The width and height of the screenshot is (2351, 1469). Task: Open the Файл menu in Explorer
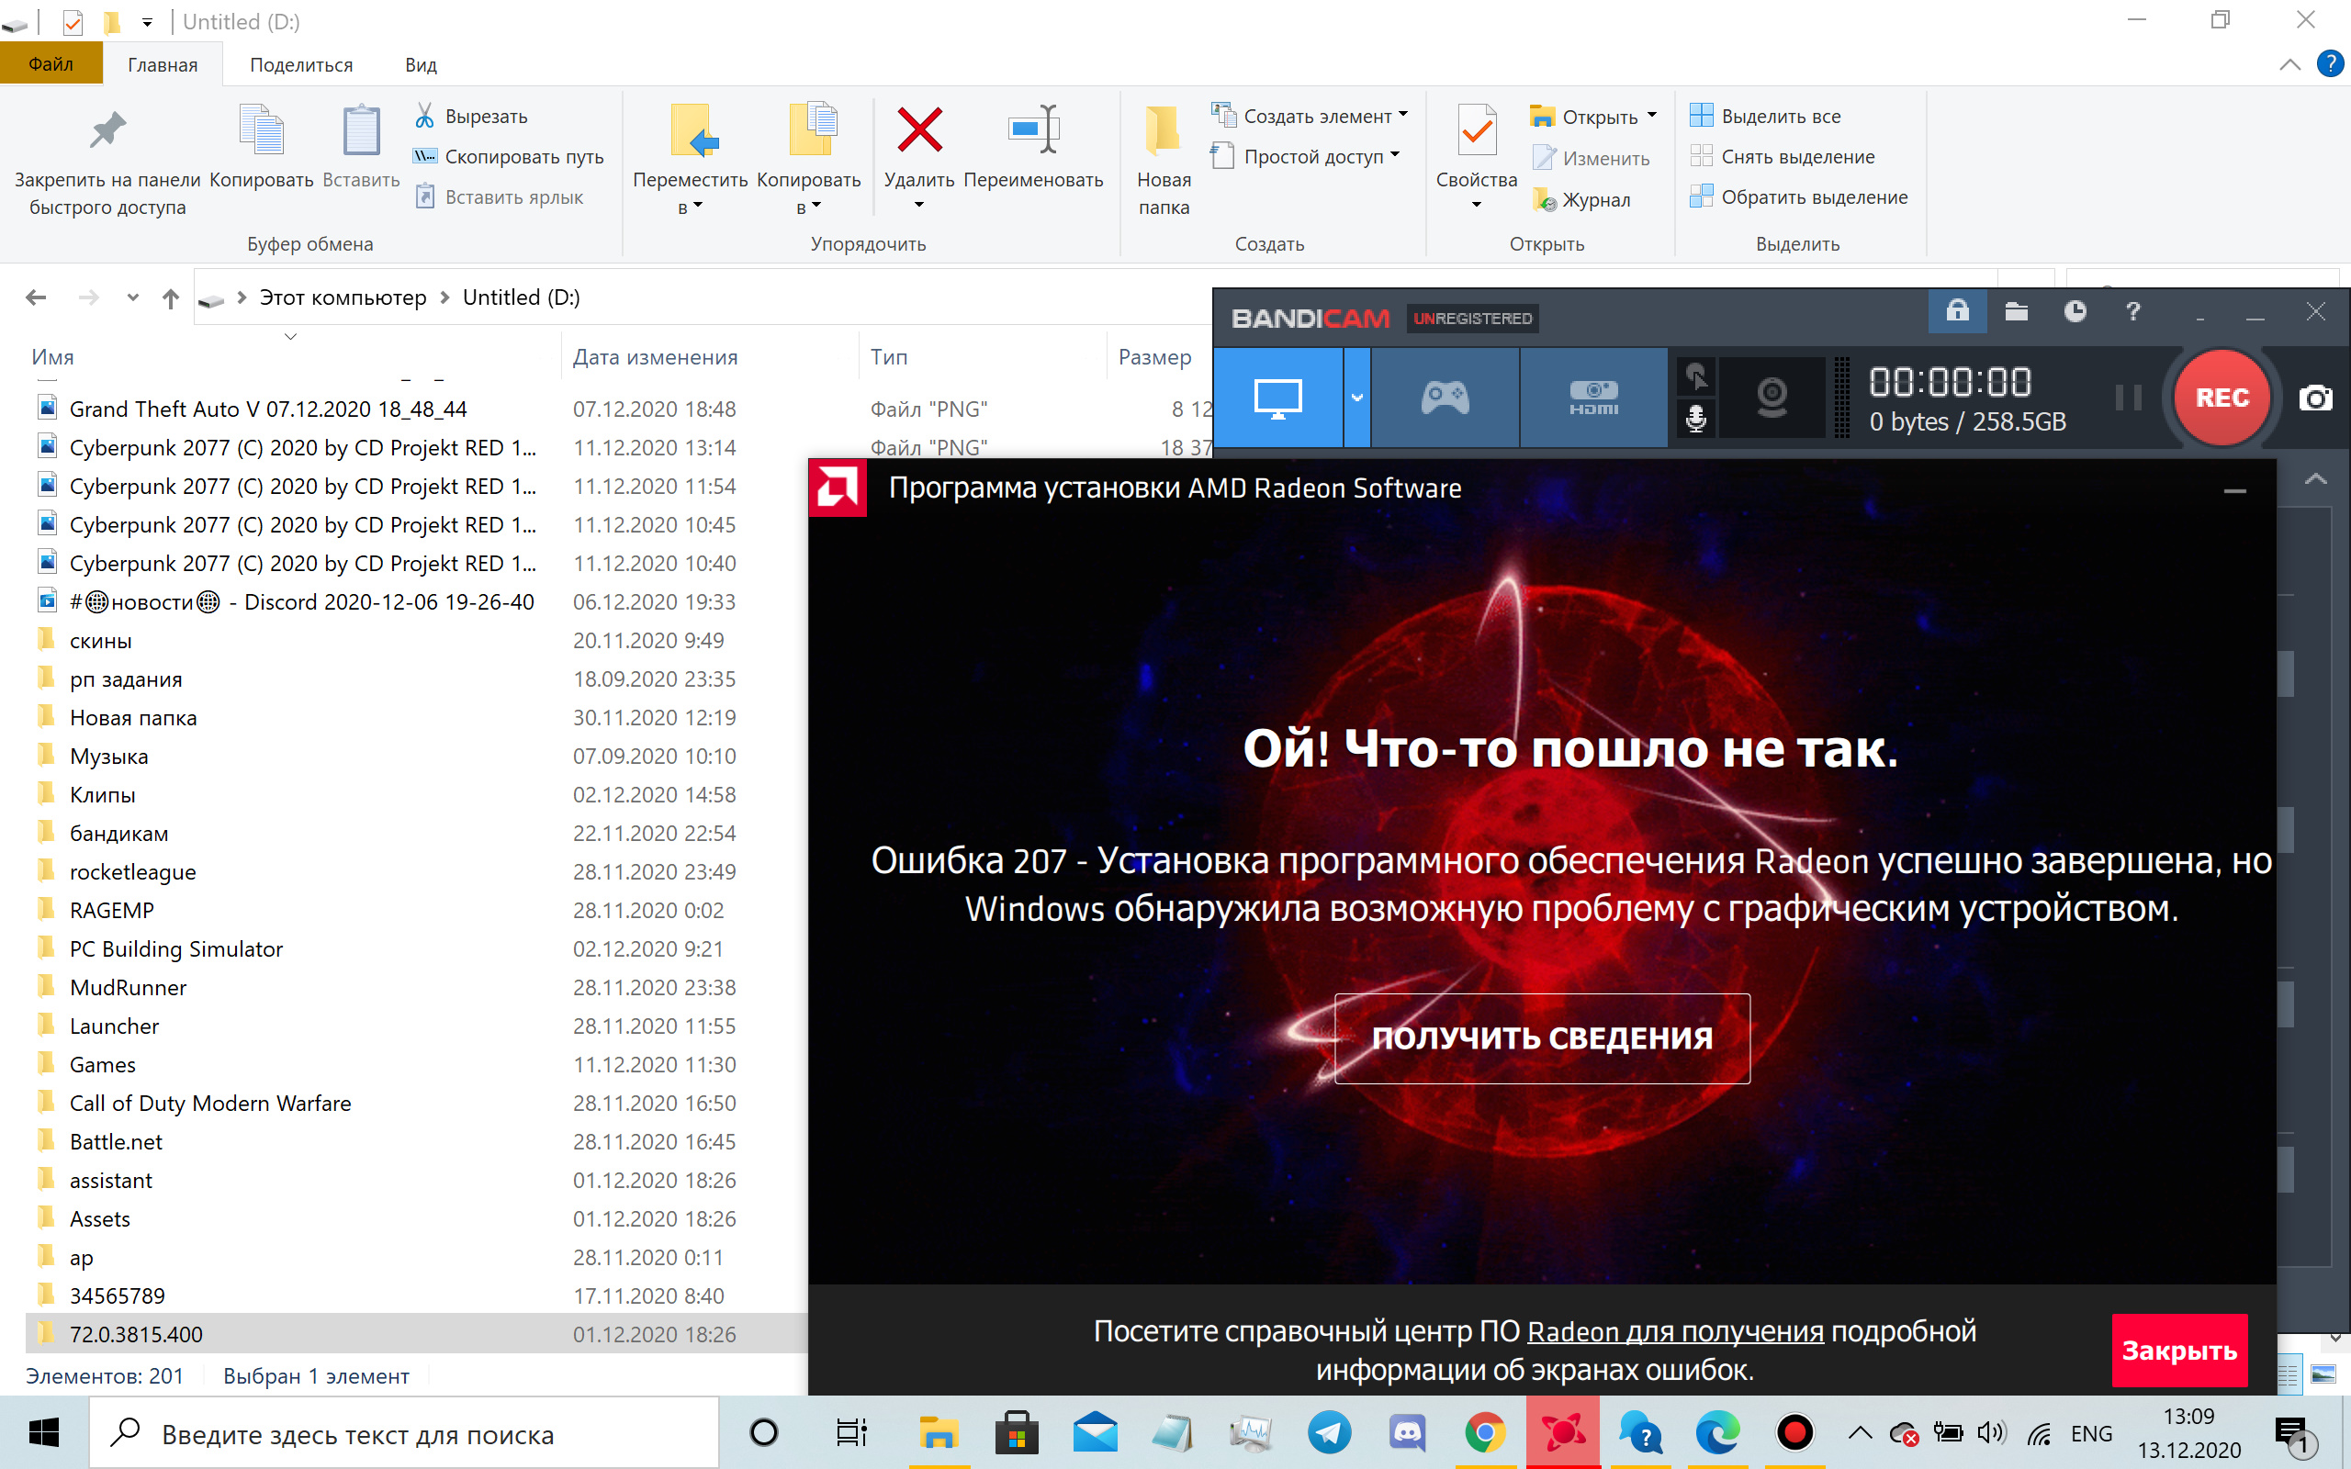coord(51,64)
